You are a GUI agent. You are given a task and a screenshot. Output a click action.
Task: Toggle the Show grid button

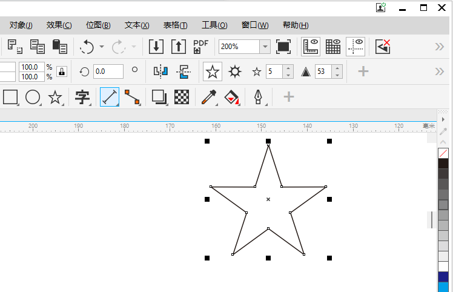(333, 47)
